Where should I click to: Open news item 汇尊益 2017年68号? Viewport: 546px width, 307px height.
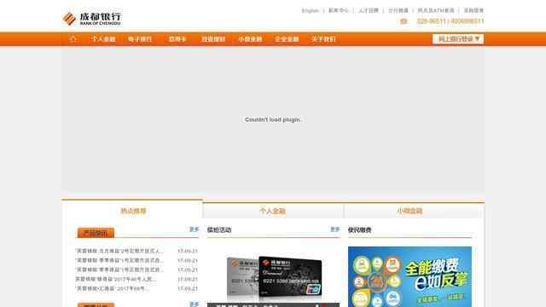pos(112,288)
